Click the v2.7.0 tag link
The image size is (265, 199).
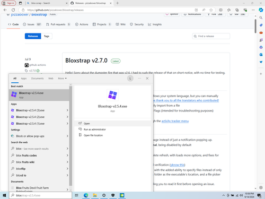pos(32,71)
